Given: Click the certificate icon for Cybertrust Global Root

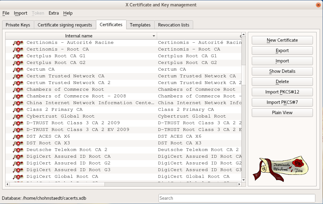Looking at the screenshot, I should click(x=18, y=116).
